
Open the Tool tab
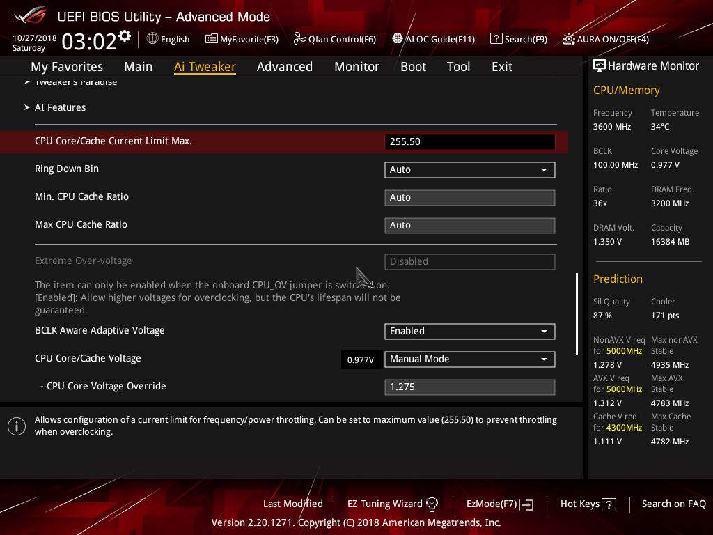coord(458,67)
